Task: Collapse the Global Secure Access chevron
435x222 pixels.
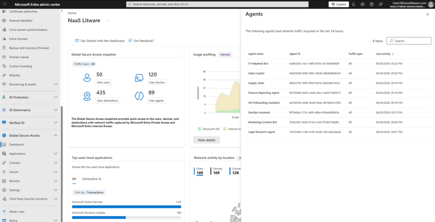Action: (x=56, y=135)
